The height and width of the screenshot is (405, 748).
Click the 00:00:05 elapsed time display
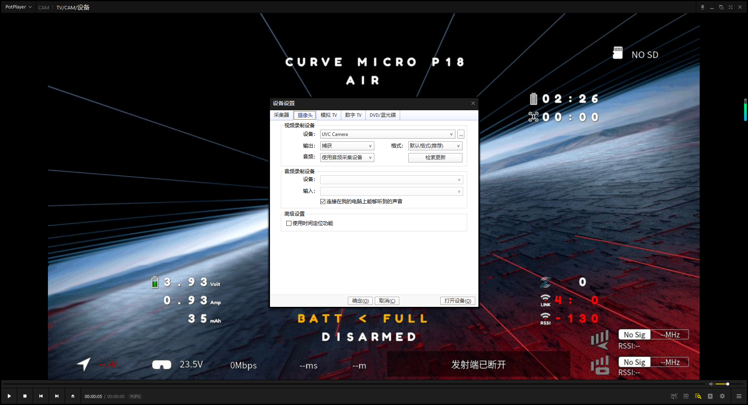(93, 396)
